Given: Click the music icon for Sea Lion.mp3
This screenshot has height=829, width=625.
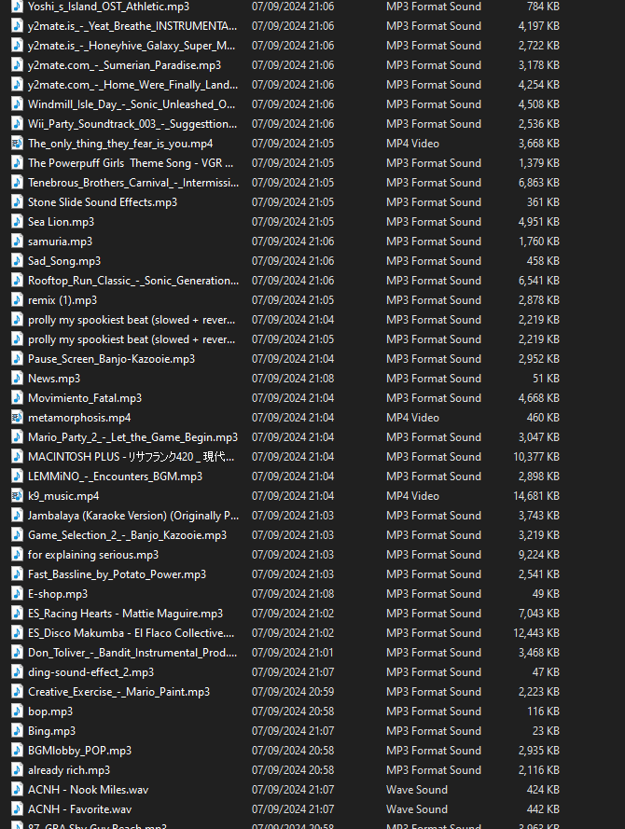Looking at the screenshot, I should pos(17,222).
